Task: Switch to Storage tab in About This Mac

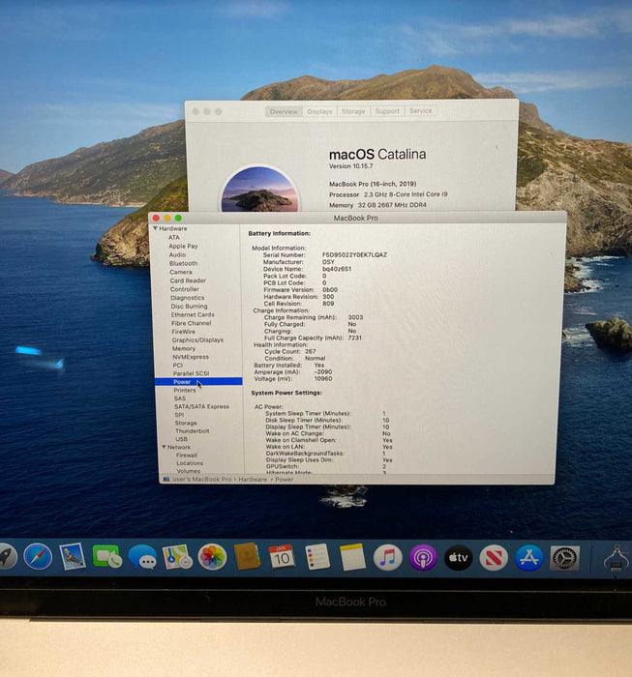Action: tap(353, 111)
